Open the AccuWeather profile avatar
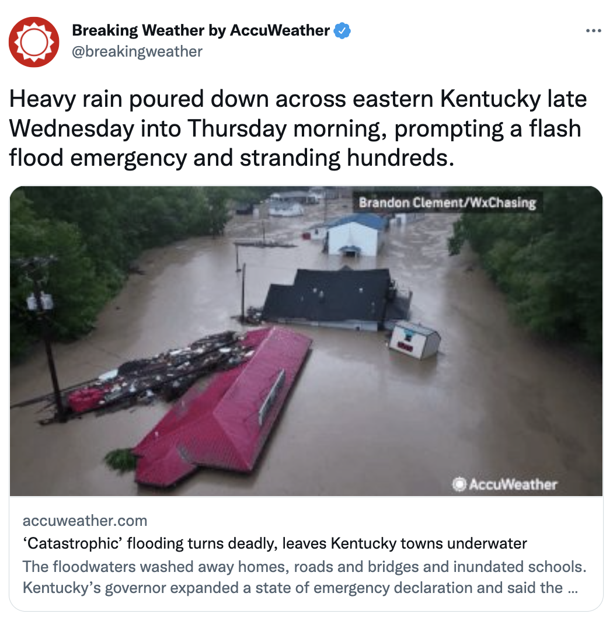The image size is (613, 621). coord(34,42)
